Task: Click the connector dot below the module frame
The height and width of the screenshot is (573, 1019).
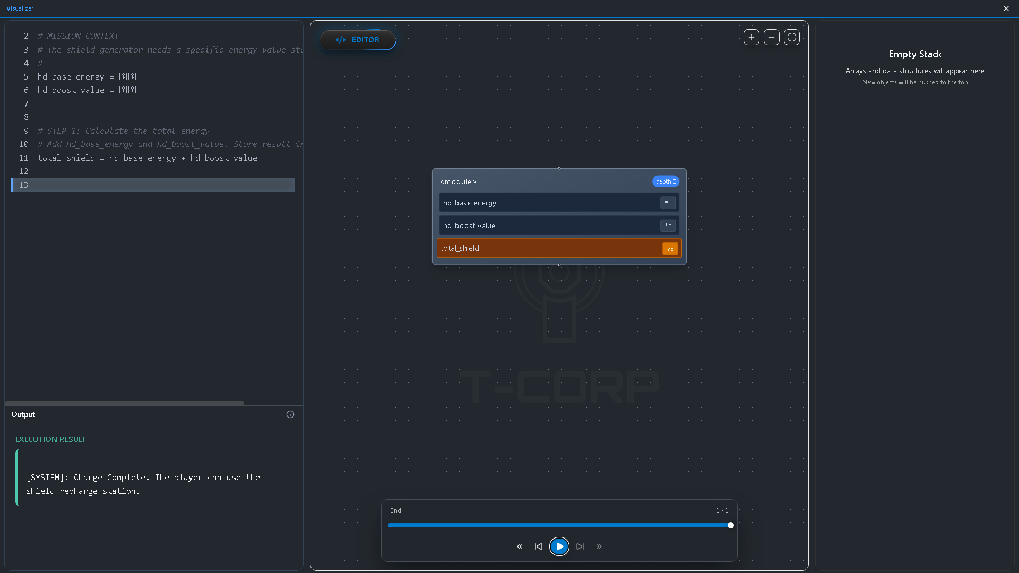Action: point(559,265)
